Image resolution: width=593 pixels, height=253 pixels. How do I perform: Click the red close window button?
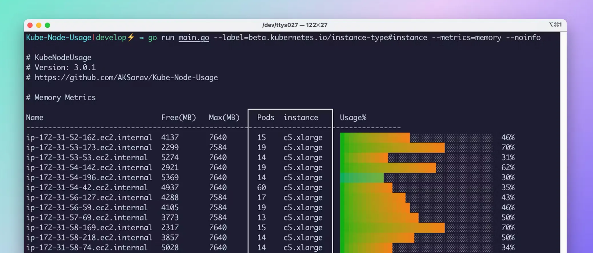point(30,25)
